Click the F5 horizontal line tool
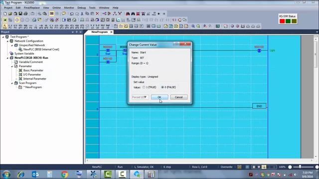319x179 pixels. 31,26
